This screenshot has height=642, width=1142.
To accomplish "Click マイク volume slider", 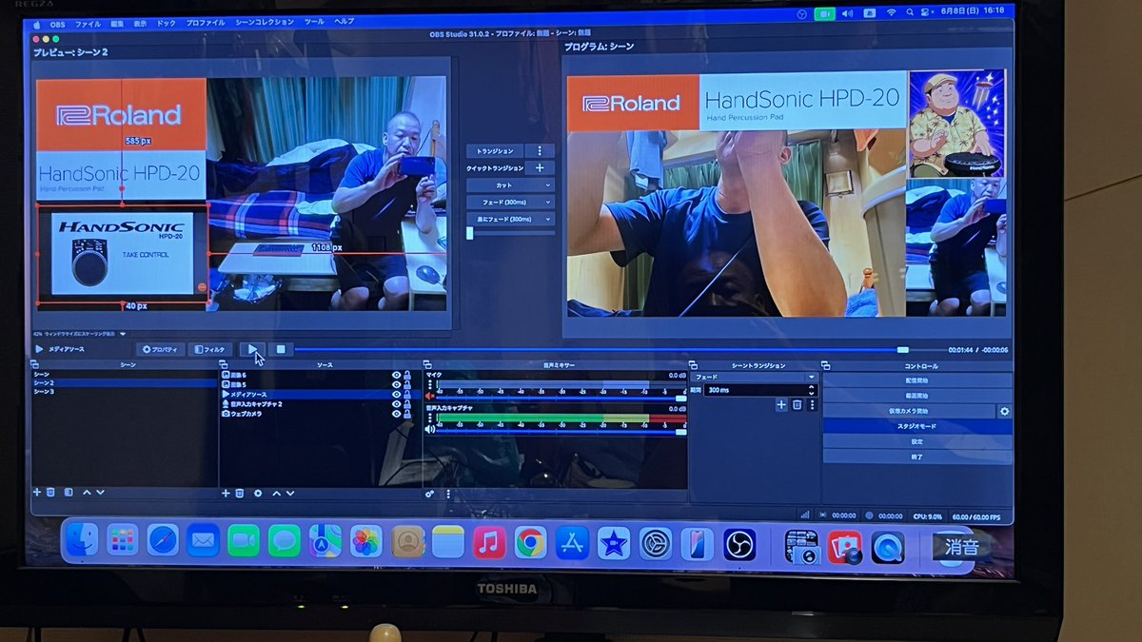I will (561, 398).
